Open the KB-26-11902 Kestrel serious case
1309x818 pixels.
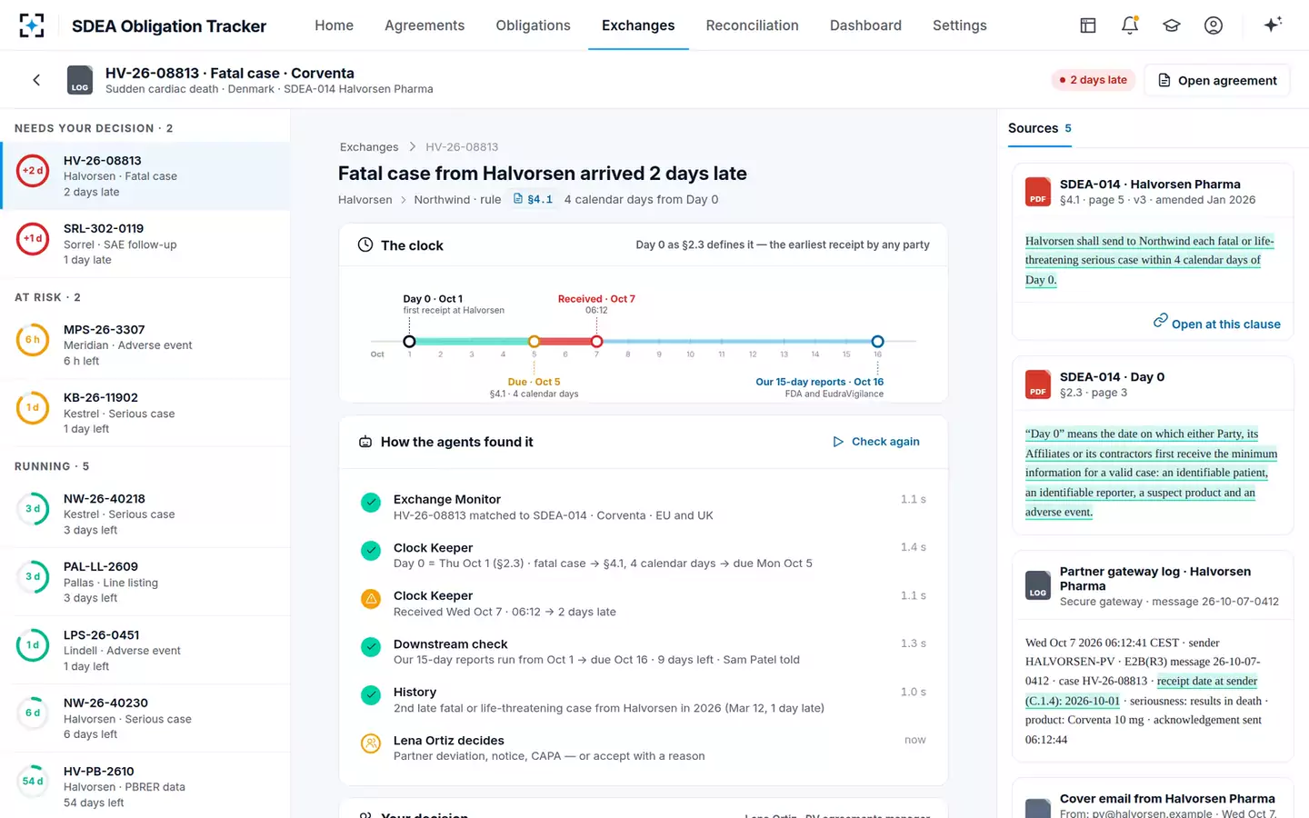coord(145,413)
